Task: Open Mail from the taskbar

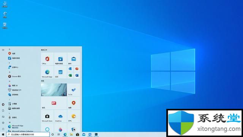Action: tap(84, 134)
